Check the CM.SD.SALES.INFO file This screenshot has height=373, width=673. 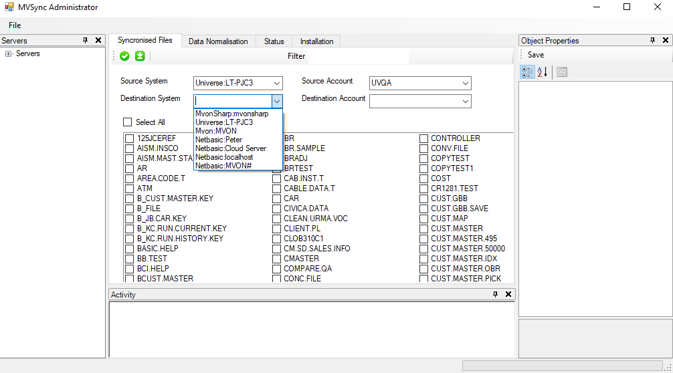coord(276,249)
